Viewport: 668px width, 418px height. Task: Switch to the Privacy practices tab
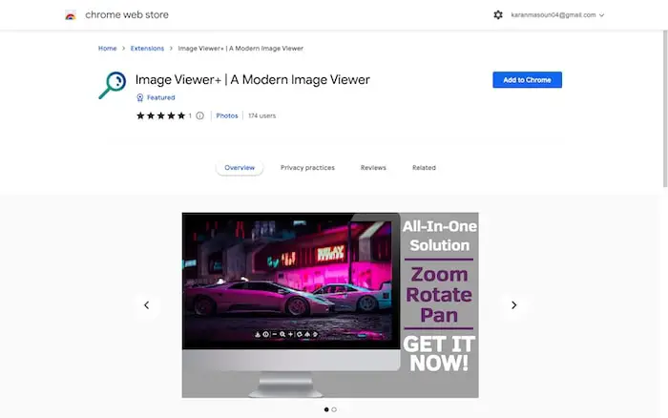pyautogui.click(x=307, y=167)
